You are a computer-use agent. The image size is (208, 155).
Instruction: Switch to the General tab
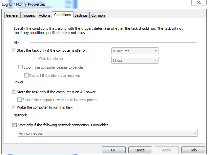(12, 15)
